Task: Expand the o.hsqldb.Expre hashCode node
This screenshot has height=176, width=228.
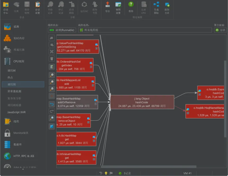Action: tap(200, 95)
